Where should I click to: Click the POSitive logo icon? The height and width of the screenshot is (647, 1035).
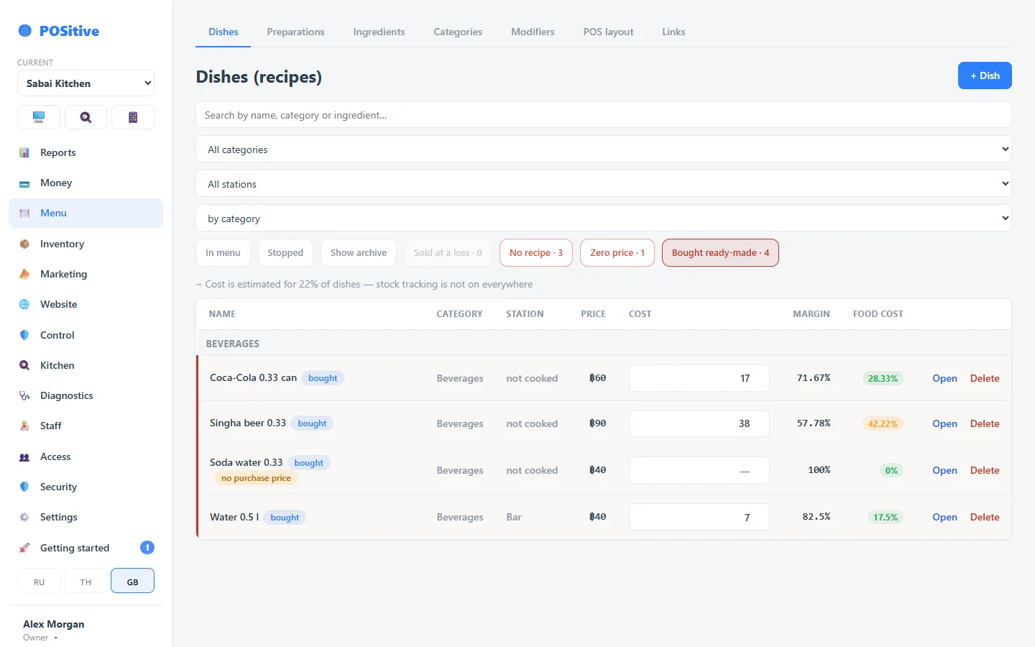point(25,30)
